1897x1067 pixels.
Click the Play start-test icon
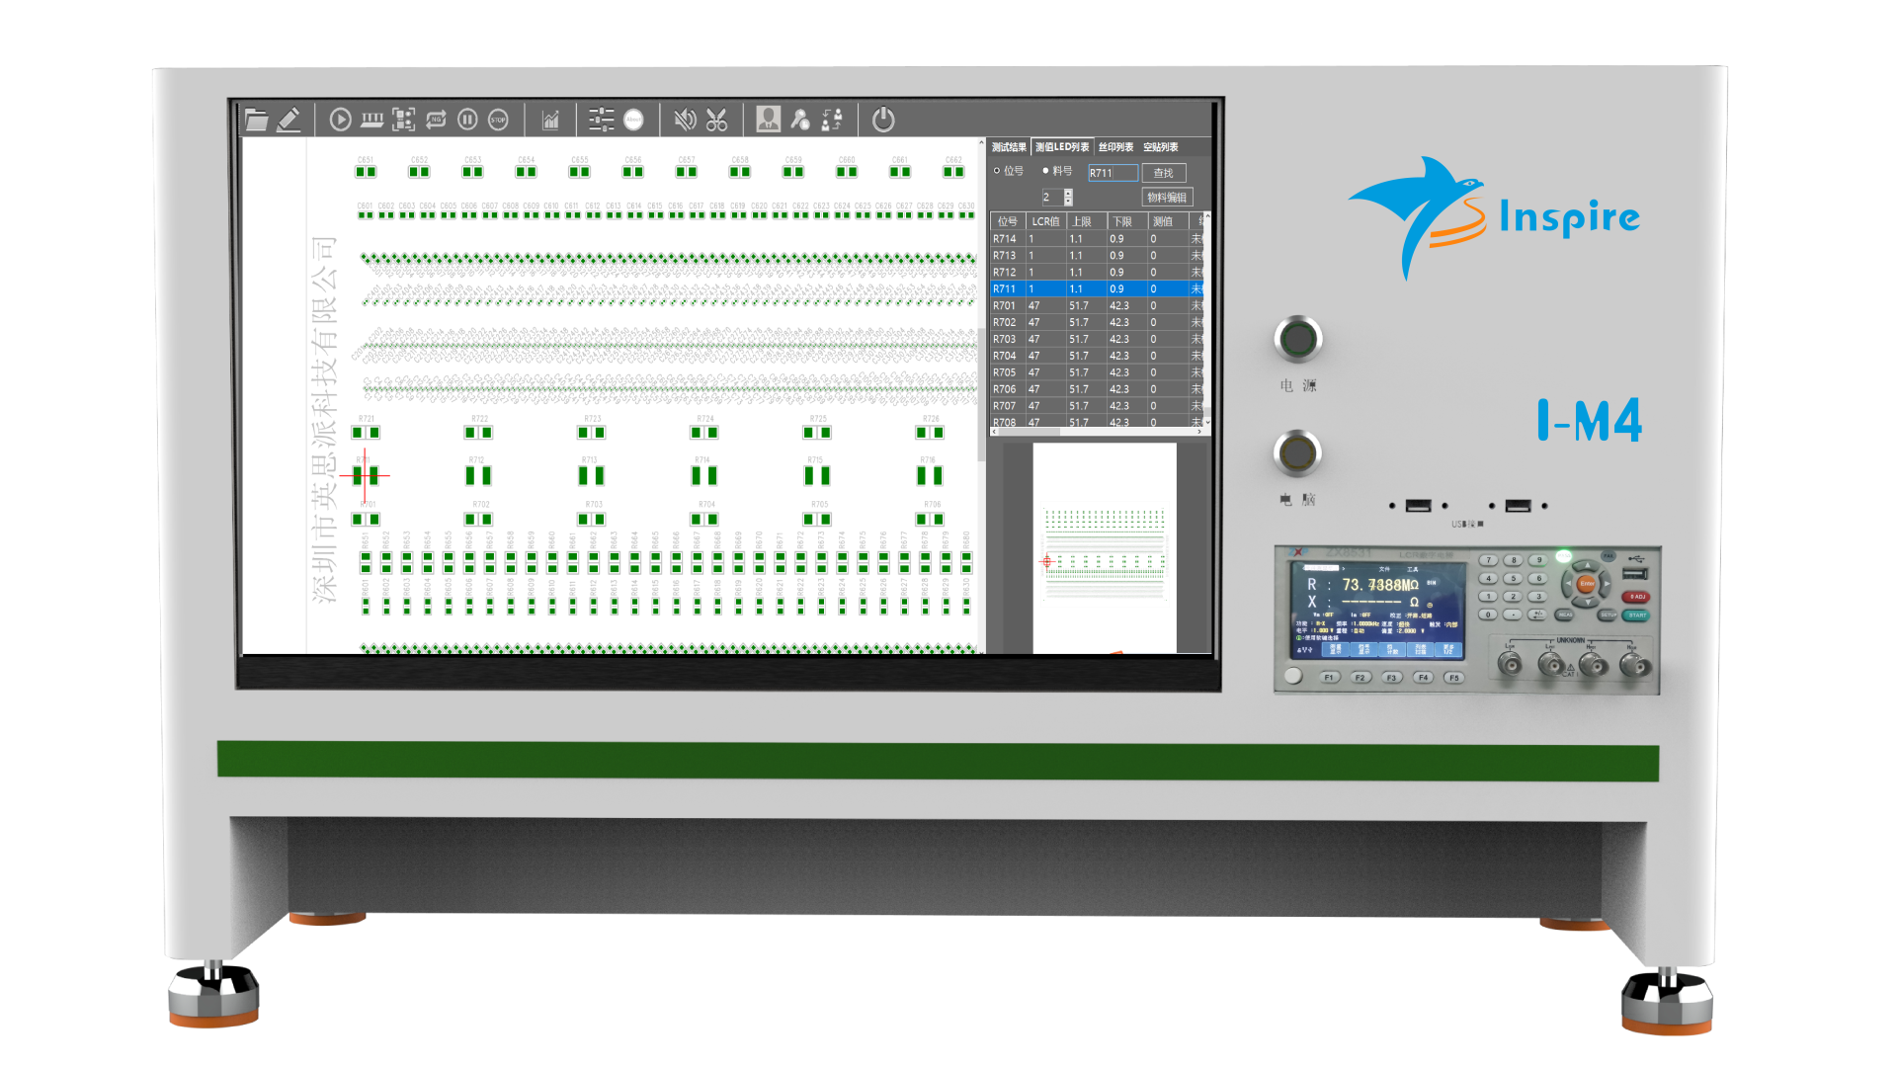click(340, 120)
